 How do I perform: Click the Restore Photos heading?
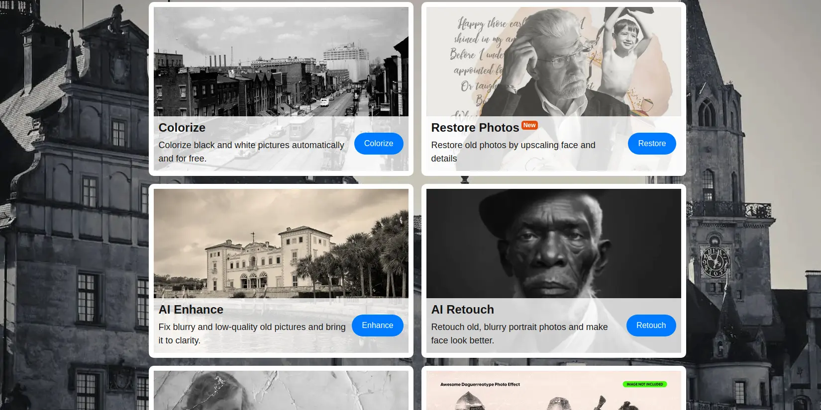(475, 128)
